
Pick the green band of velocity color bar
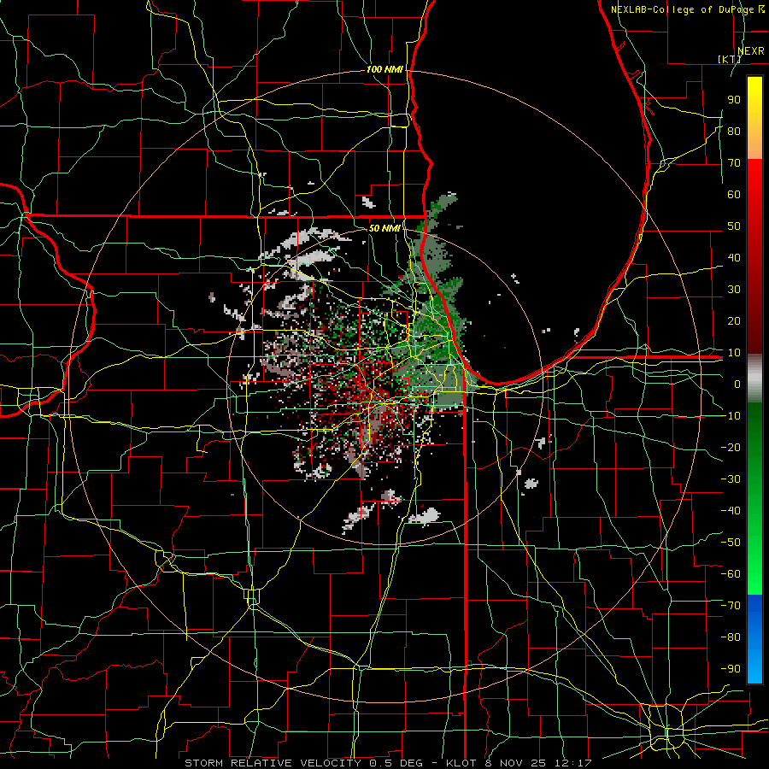click(754, 499)
